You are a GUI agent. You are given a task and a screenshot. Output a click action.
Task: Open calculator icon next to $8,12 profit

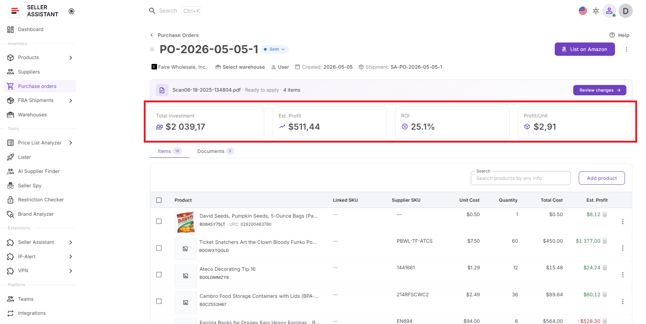point(605,215)
